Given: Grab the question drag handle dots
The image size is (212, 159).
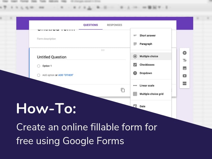Looking at the screenshot, I should click(103, 50).
